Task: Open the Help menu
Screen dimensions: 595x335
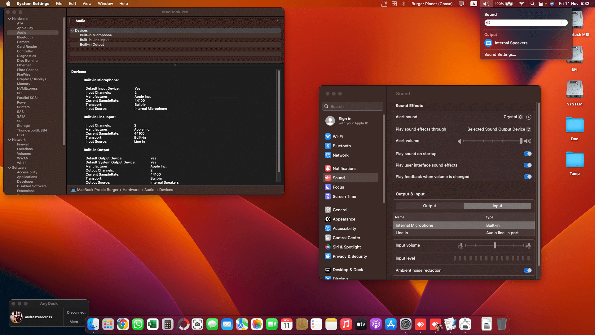Action: click(x=123, y=4)
